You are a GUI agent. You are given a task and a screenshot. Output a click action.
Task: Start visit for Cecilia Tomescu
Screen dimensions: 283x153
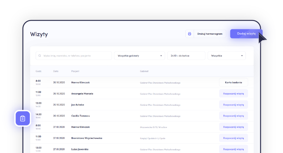coord(234,116)
